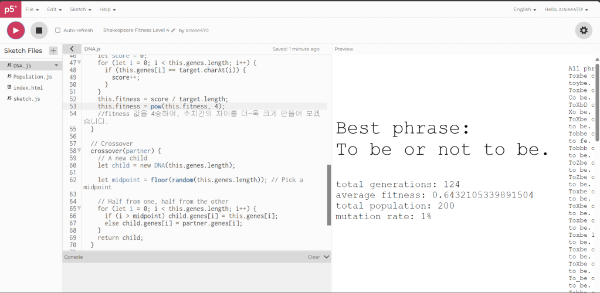
Task: Open the DNA.js file options arrow
Action: pos(56,66)
